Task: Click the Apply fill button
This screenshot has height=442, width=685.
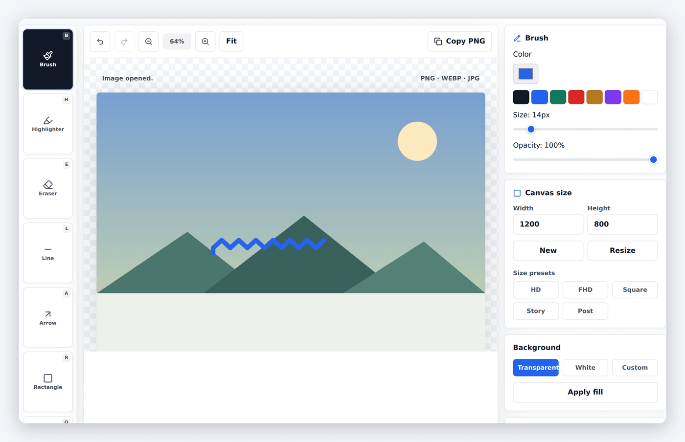Action: coord(585,392)
